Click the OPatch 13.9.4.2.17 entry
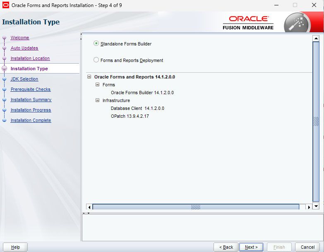The width and height of the screenshot is (324, 252). [130, 116]
